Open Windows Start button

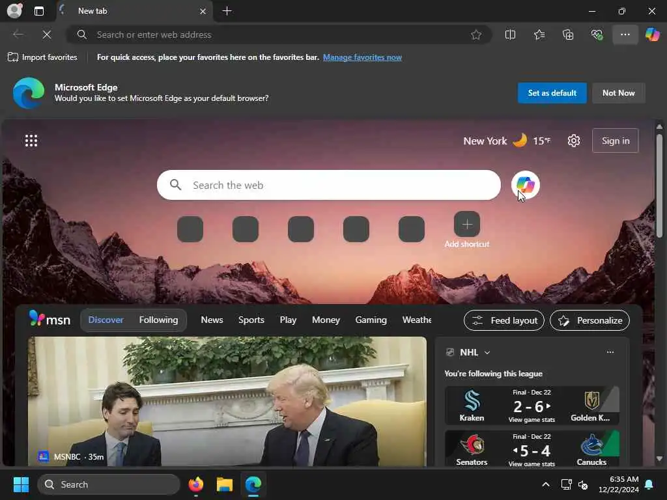pyautogui.click(x=21, y=484)
